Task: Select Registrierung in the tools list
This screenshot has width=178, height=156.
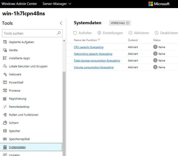Action: click(17, 99)
